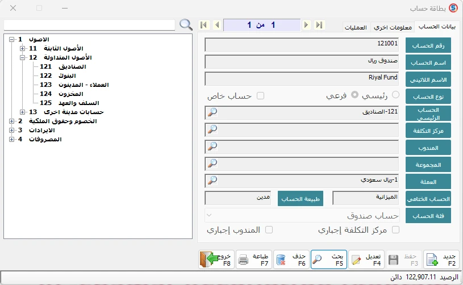Click the نوع الحساب label button
This screenshot has width=463, height=285.
[428, 97]
